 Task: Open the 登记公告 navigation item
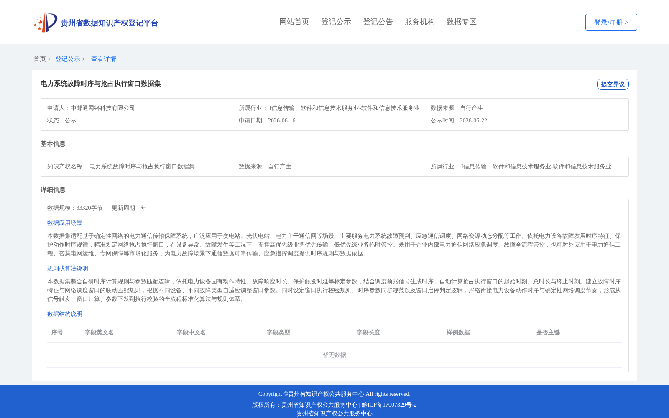click(378, 22)
